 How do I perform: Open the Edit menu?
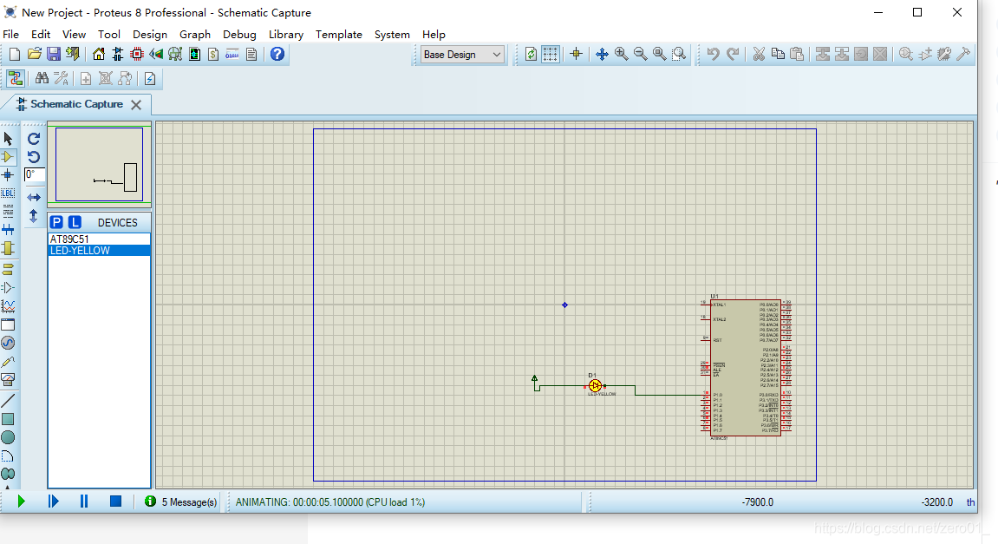tap(41, 35)
